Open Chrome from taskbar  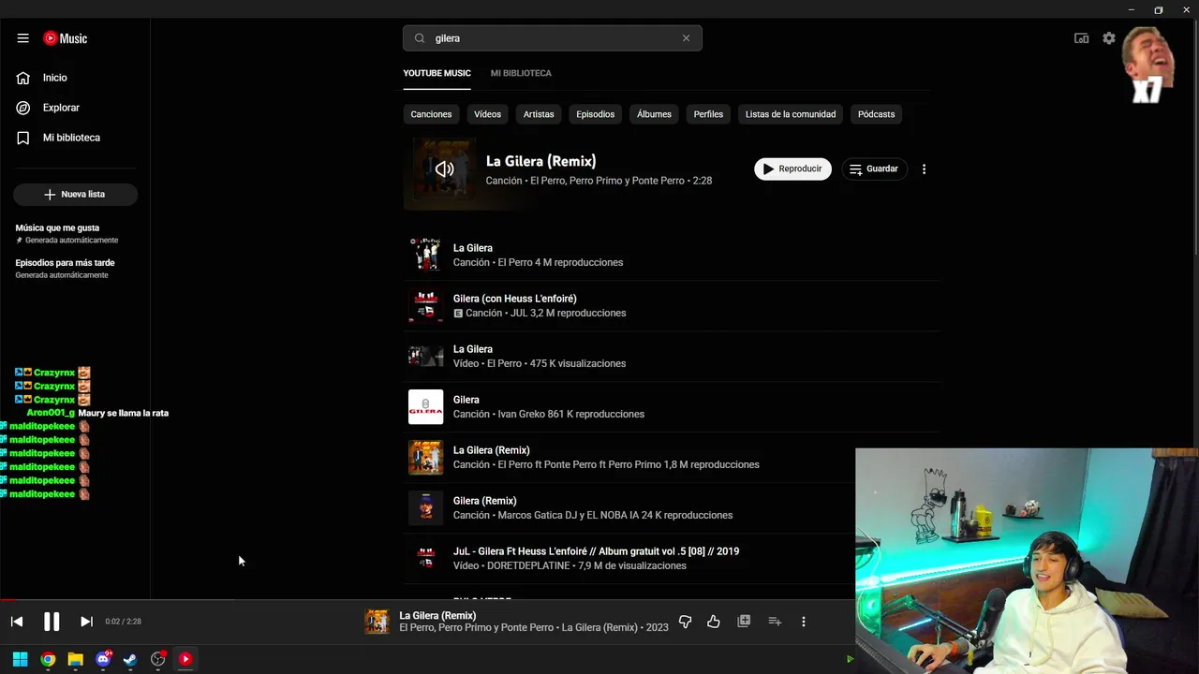tap(48, 659)
